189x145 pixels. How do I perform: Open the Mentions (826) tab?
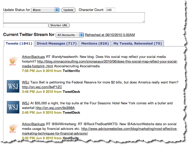point(95,43)
